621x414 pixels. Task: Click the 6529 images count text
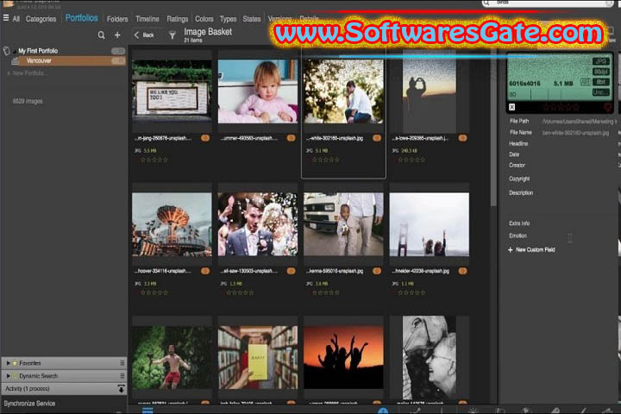(x=28, y=101)
